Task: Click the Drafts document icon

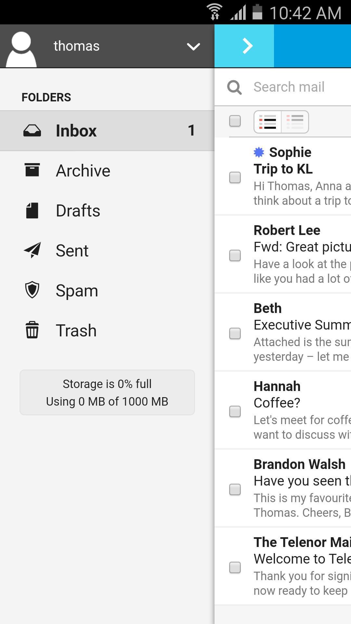Action: point(32,210)
